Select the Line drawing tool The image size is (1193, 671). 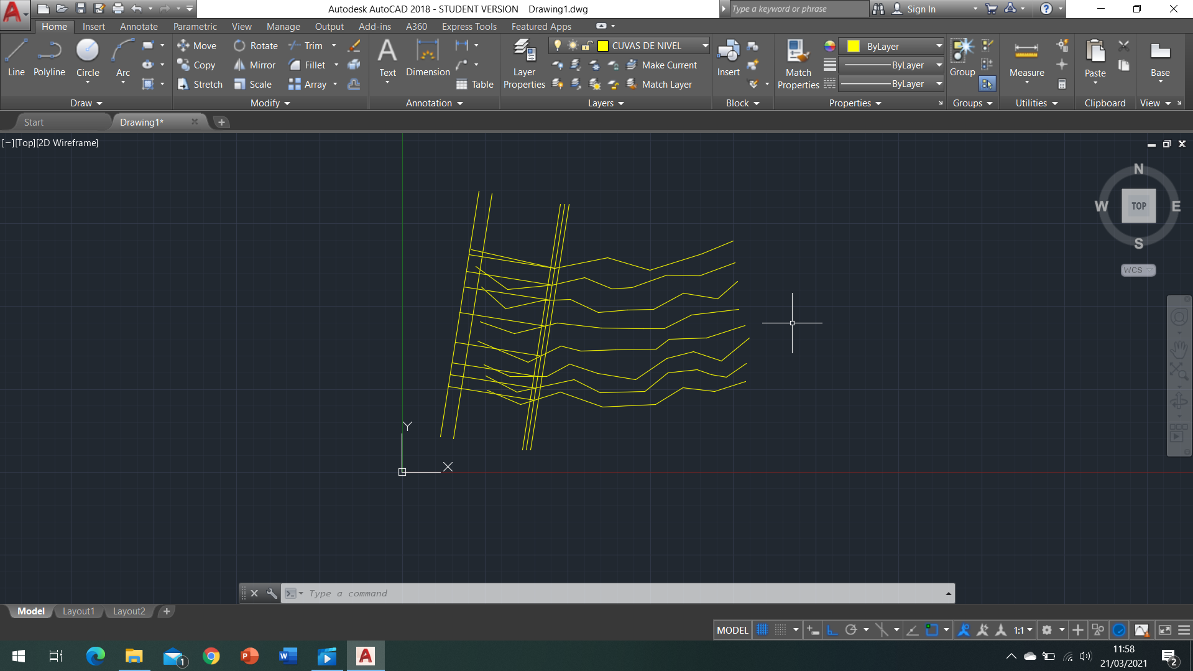click(x=16, y=57)
